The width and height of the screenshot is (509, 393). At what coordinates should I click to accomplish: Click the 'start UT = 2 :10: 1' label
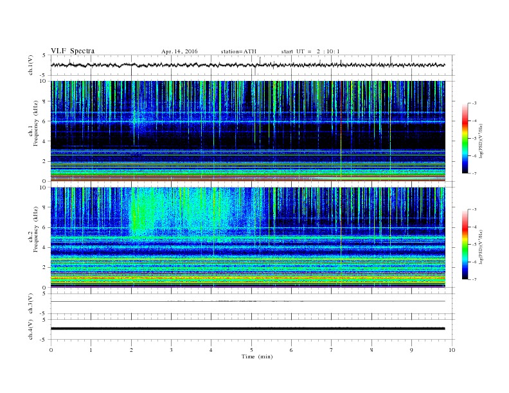click(x=310, y=51)
